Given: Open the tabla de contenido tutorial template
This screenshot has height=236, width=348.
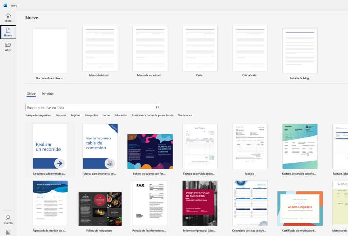Looking at the screenshot, I should point(100,146).
